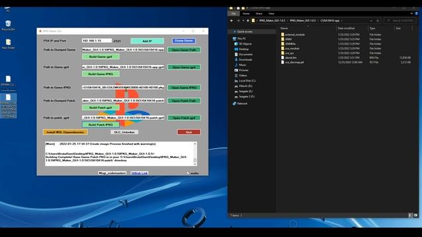Click the Build Game gp4 button
This screenshot has height=237, width=422.
coord(101,57)
